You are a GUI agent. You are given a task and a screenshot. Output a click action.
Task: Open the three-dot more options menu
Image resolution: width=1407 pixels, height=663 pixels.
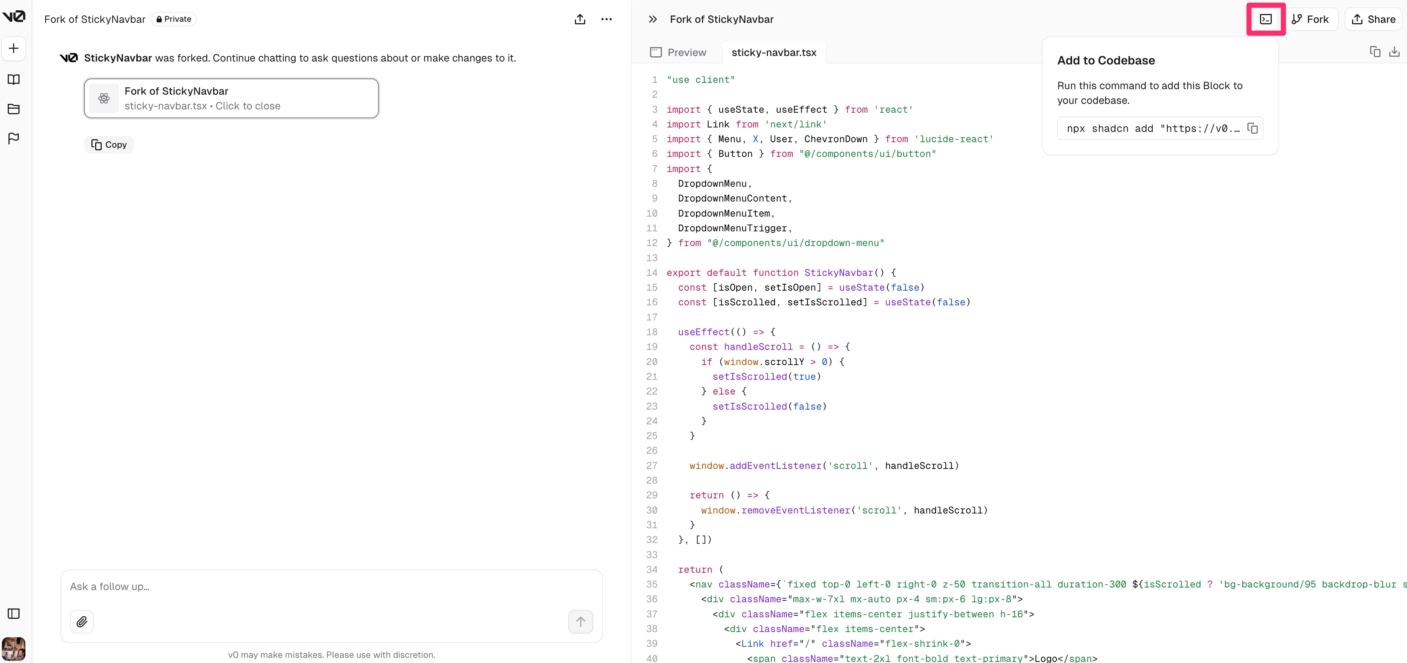coord(606,19)
